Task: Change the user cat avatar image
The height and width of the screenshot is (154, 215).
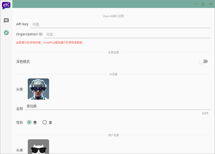Action: point(38,147)
